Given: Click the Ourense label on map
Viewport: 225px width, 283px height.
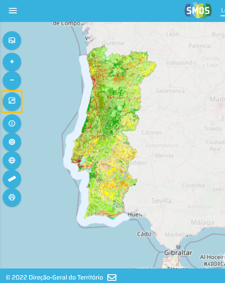Looking at the screenshot, I should [x=113, y=43].
